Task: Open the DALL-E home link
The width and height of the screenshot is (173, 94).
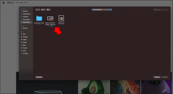Action: click(10, 3)
